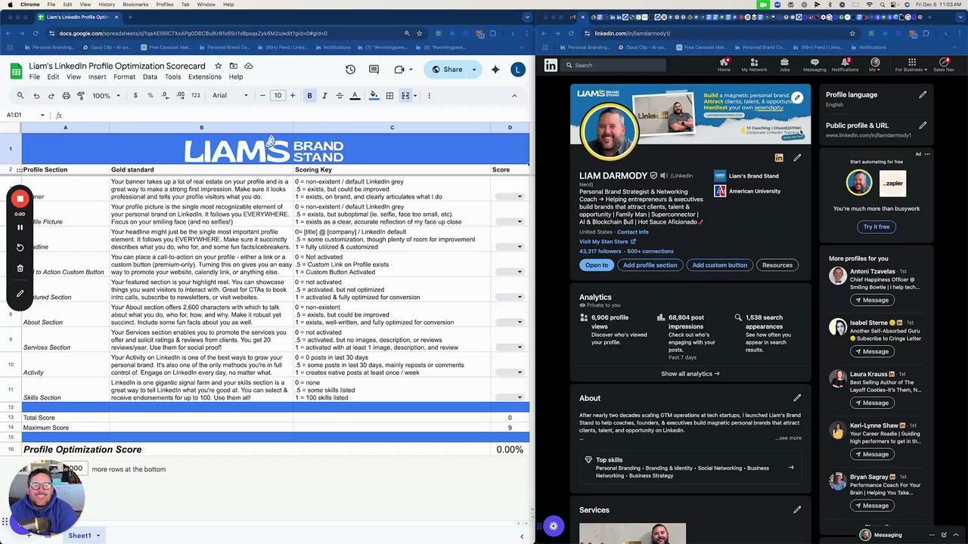Viewport: 968px width, 544px height.
Task: Open LinkedIn Jobs
Action: coord(784,66)
